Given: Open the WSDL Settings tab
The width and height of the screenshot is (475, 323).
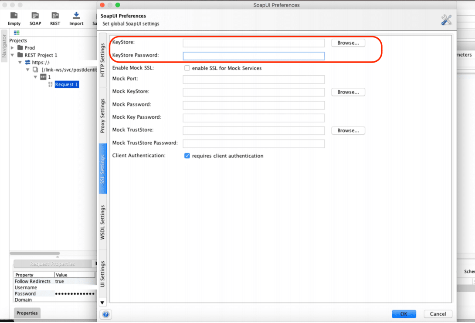Looking at the screenshot, I should (x=103, y=222).
